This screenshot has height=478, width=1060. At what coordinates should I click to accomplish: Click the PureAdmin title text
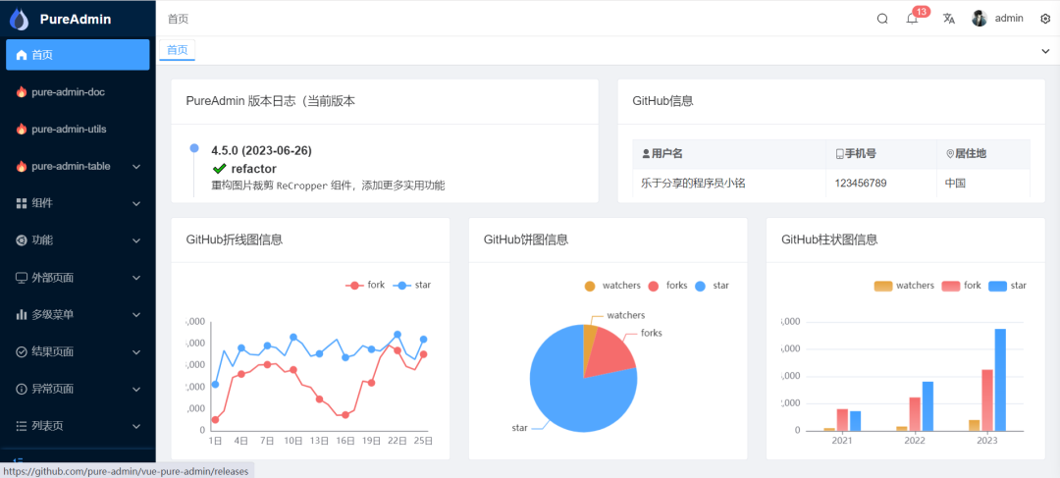click(x=75, y=19)
